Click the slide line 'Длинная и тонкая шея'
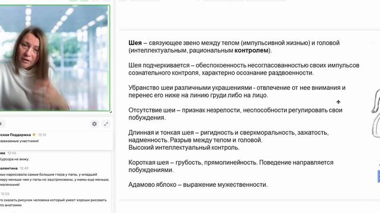Screen dimensions: 380x213 point(229,136)
